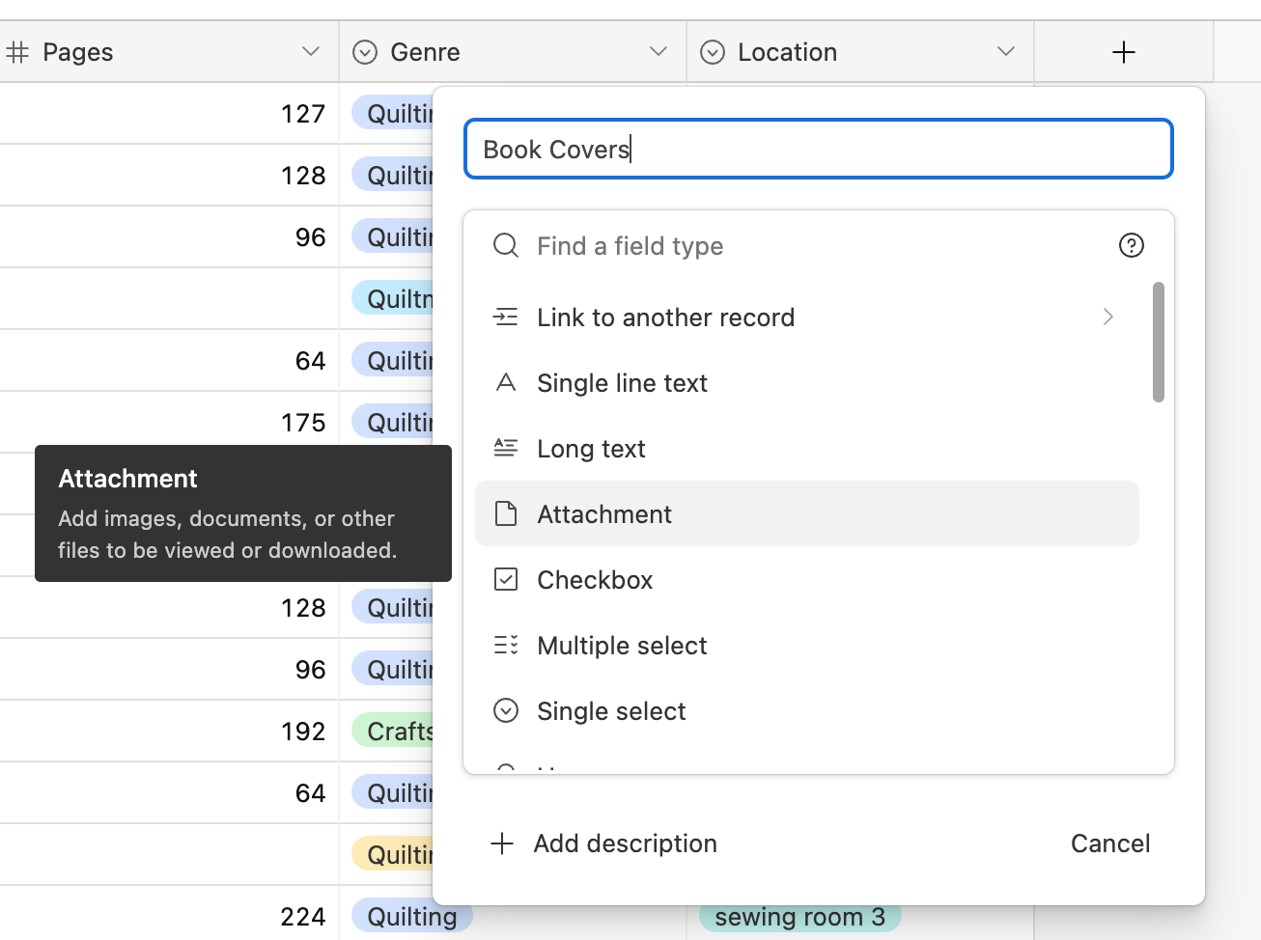
Task: Pick the Long text field type
Action: click(x=591, y=449)
